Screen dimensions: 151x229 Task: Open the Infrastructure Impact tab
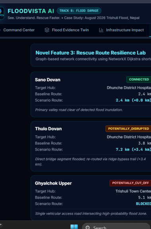pos(125,30)
